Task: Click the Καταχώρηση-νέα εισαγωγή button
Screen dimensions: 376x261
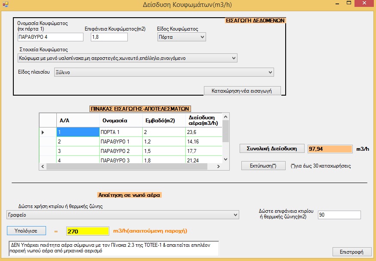Action: click(x=243, y=91)
